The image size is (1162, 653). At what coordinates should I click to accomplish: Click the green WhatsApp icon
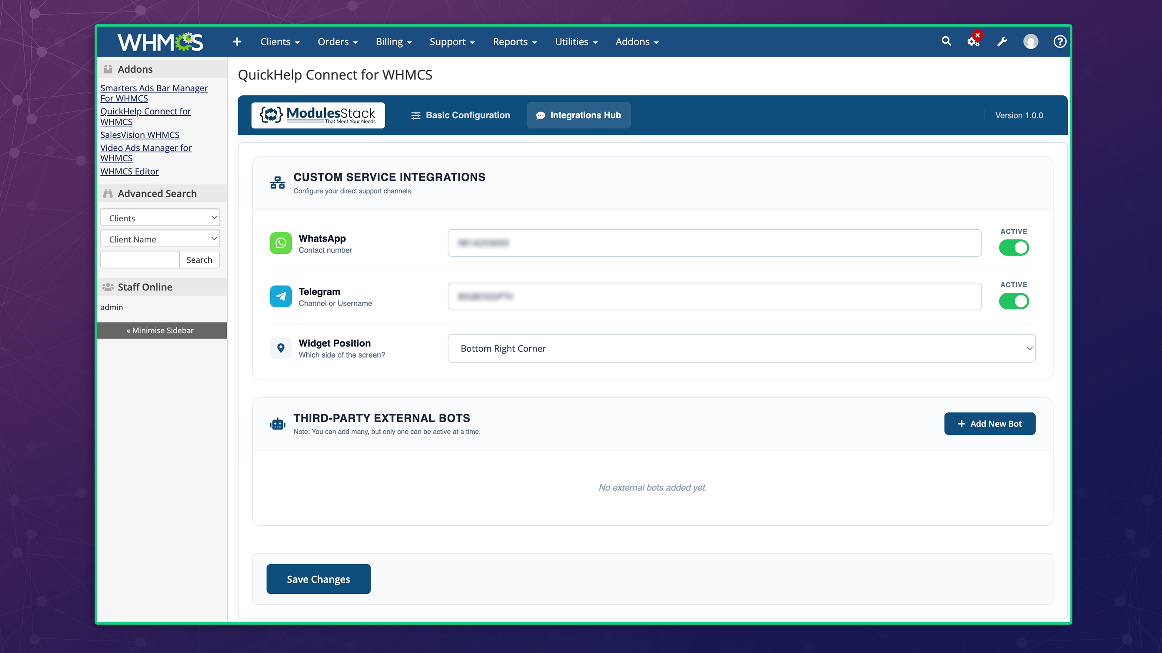[x=280, y=243]
